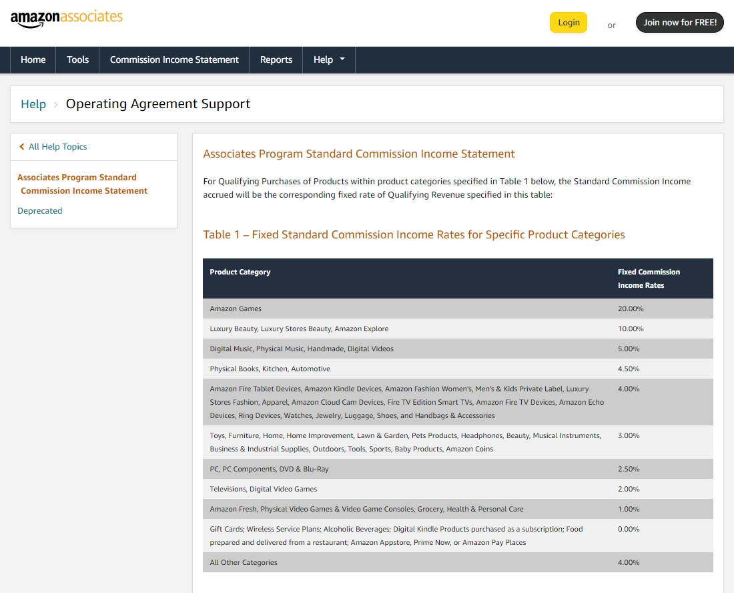Viewport: 734px width, 593px height.
Task: Click the back chevron beside All Help Topics
Action: pyautogui.click(x=21, y=147)
